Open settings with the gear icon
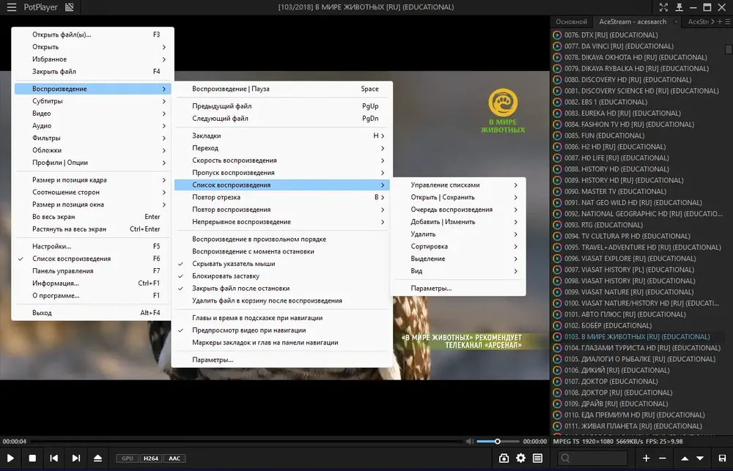Viewport: 733px width, 471px height. pos(520,459)
